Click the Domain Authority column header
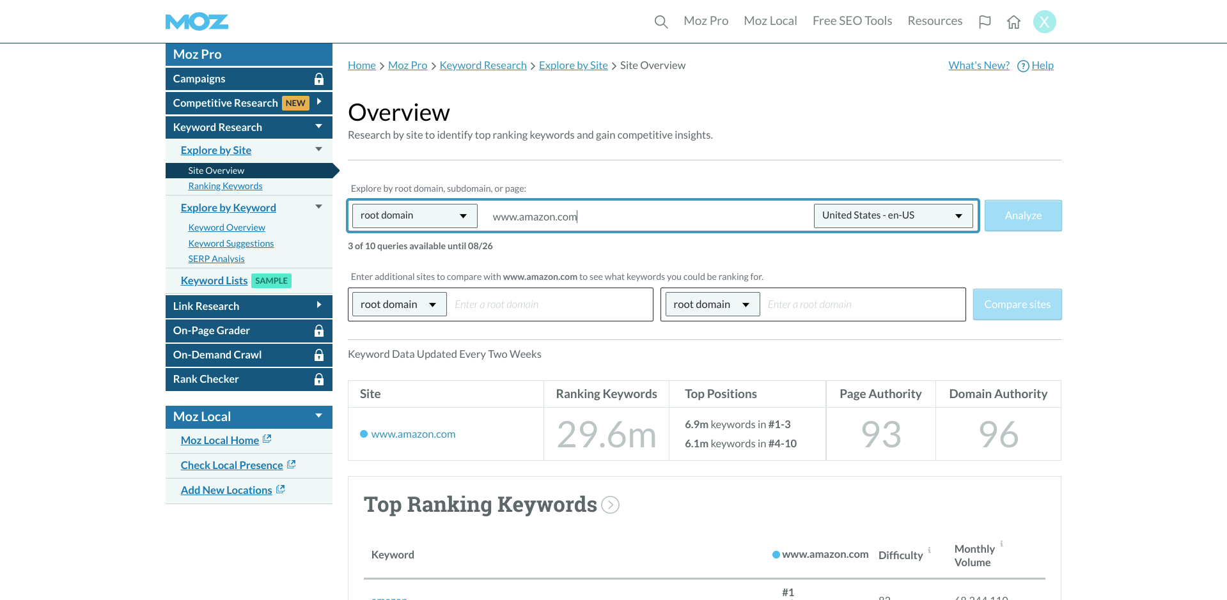Screen dimensions: 1227x600 (998, 394)
